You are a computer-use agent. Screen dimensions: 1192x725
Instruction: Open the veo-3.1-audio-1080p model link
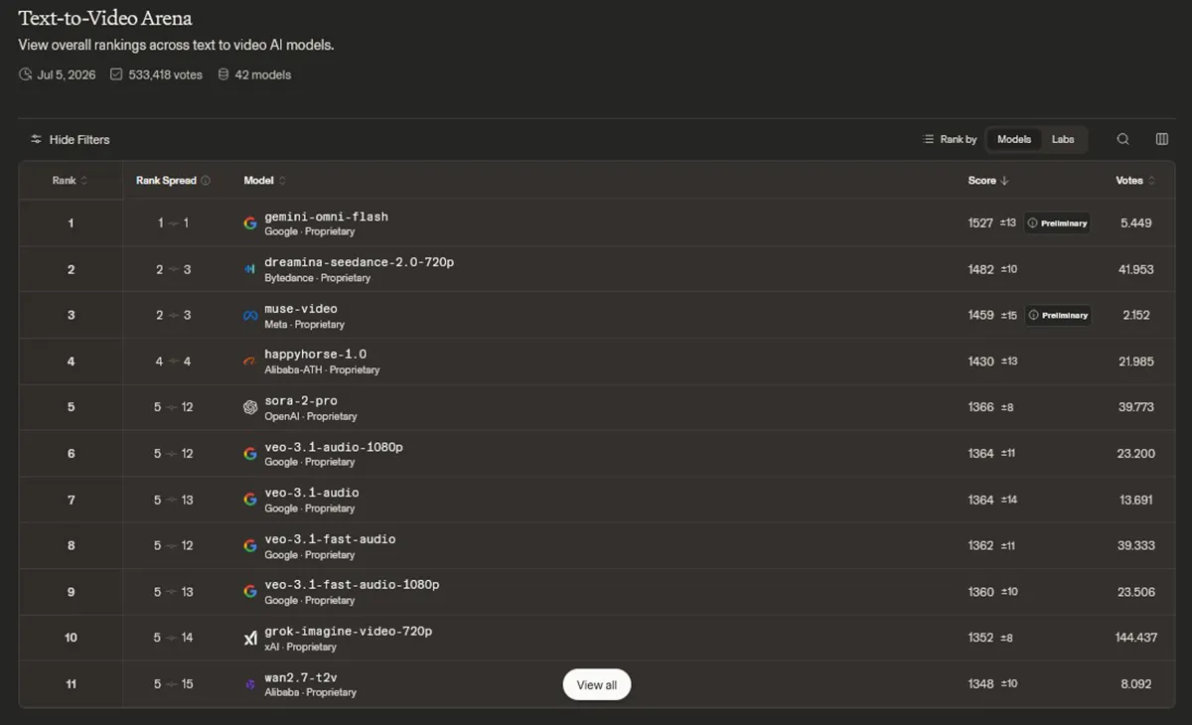click(x=334, y=447)
